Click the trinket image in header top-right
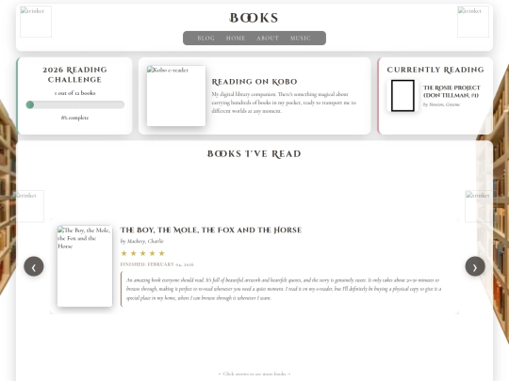 coord(473,22)
